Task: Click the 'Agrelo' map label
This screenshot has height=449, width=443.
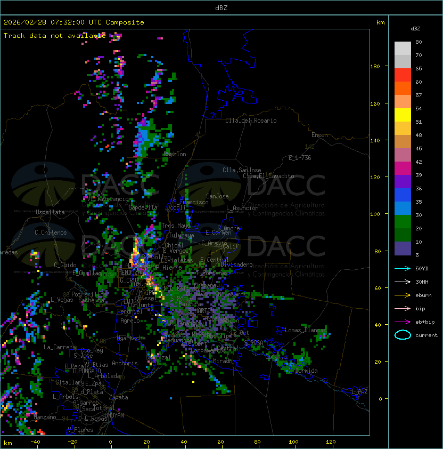Action: (x=130, y=320)
